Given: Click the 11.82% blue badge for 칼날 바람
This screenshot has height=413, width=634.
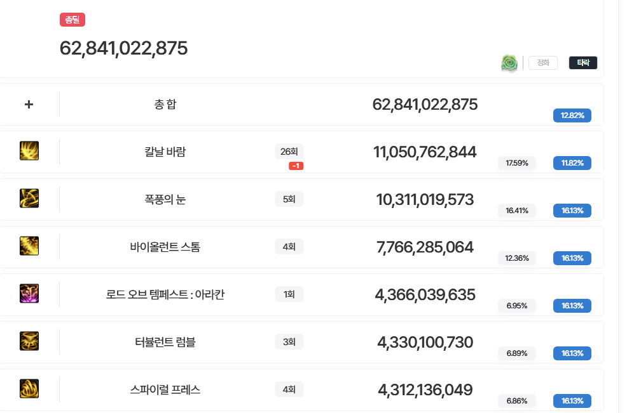Looking at the screenshot, I should click(572, 163).
